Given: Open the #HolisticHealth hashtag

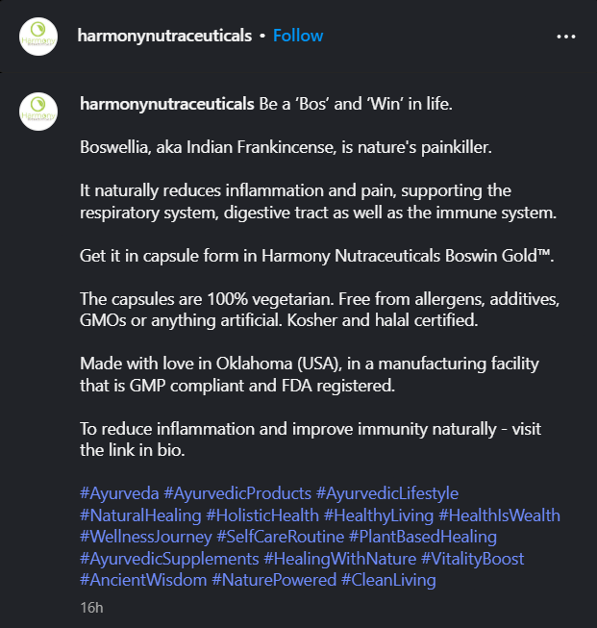Looking at the screenshot, I should (262, 515).
